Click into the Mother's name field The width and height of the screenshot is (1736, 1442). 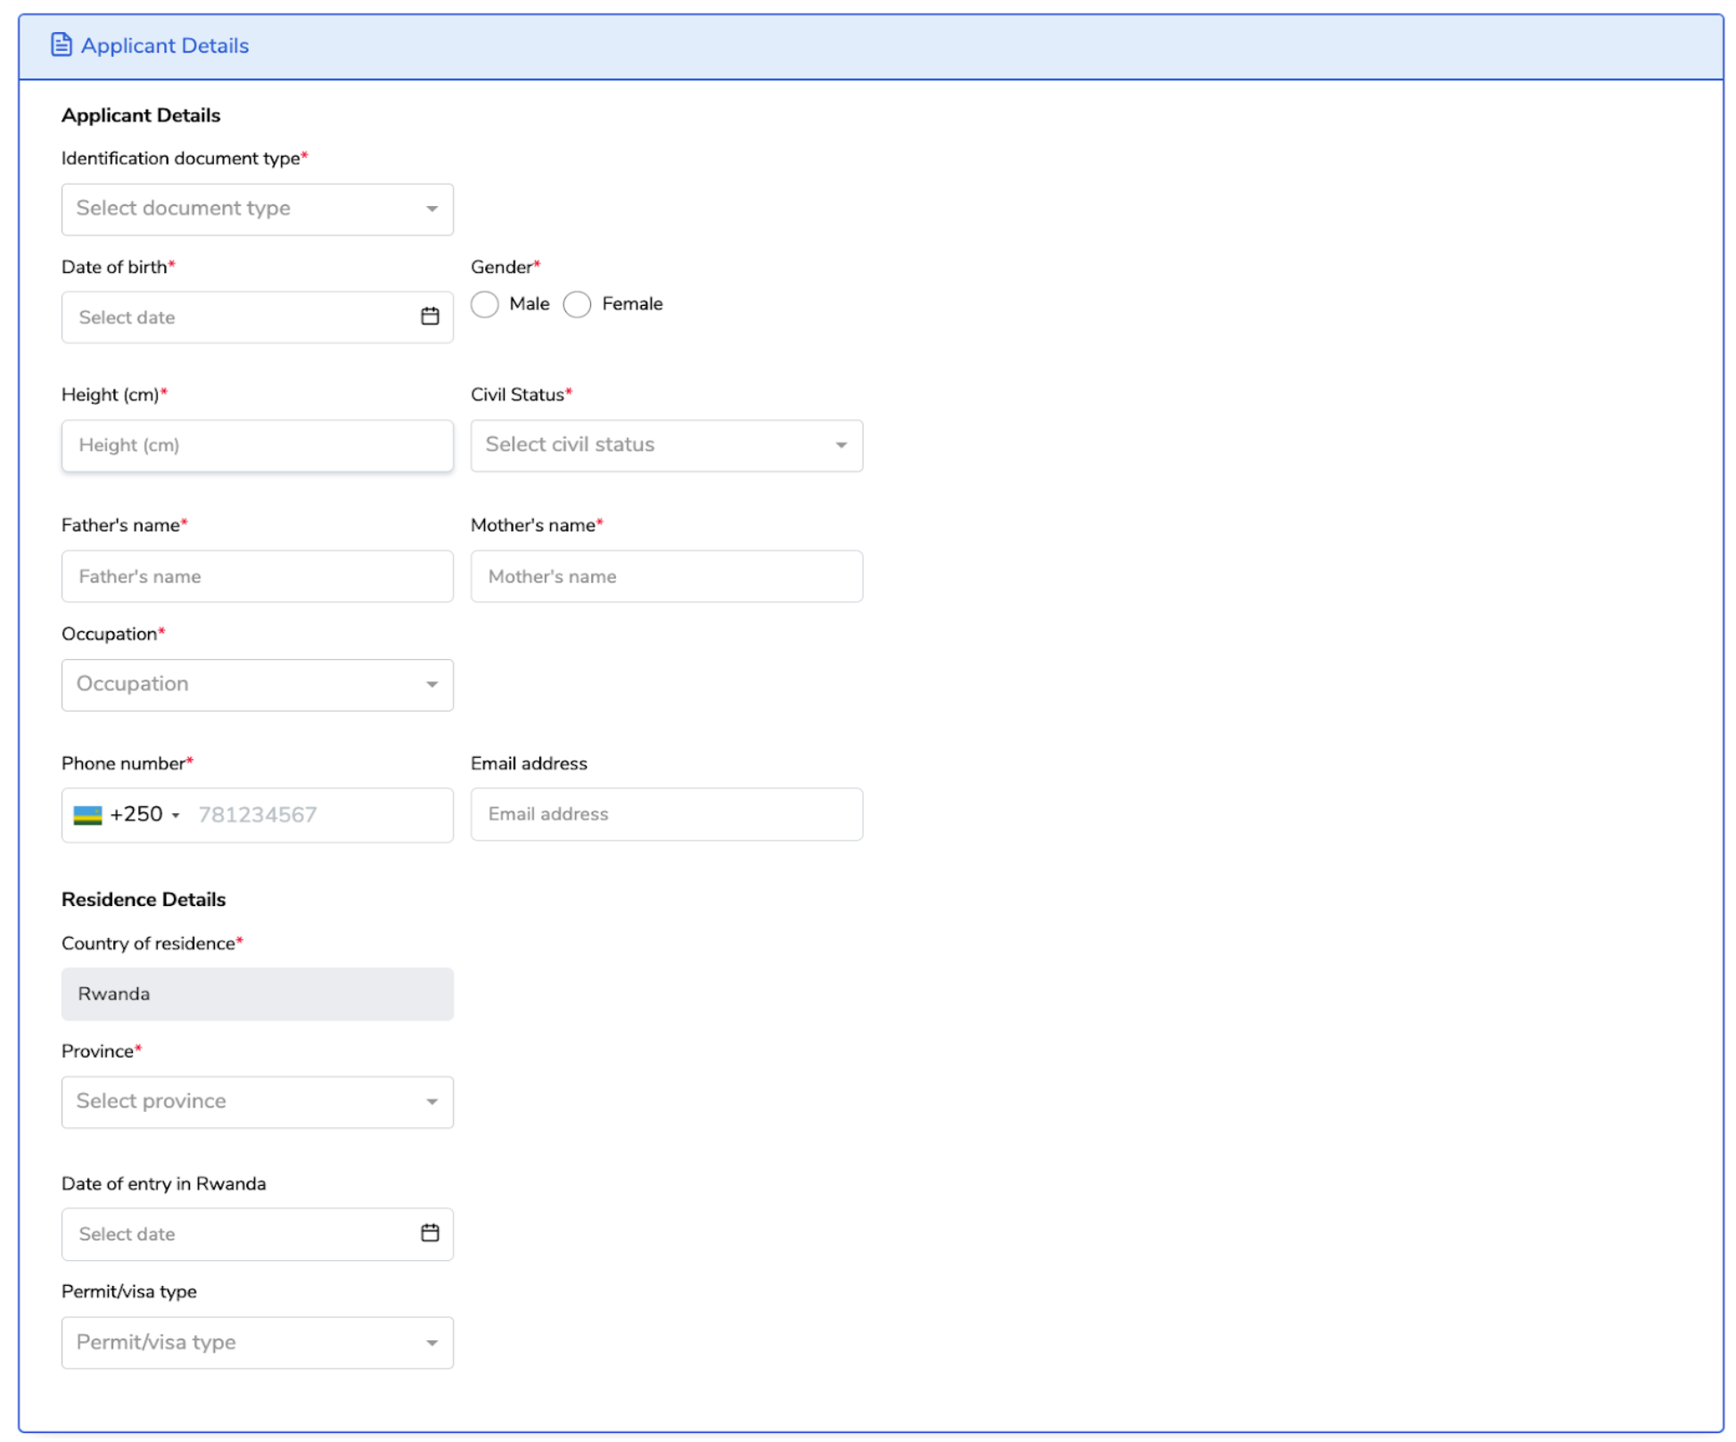click(x=666, y=577)
